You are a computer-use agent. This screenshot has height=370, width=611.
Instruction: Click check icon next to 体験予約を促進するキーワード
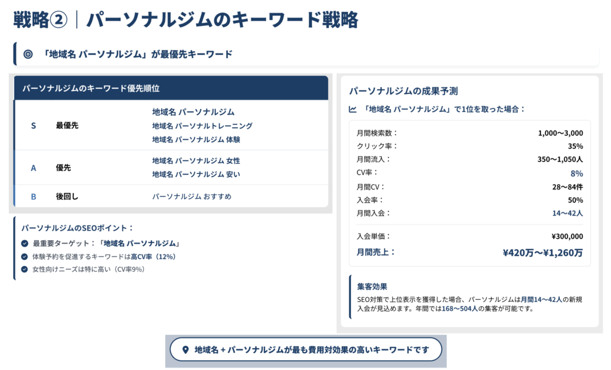[x=24, y=256]
